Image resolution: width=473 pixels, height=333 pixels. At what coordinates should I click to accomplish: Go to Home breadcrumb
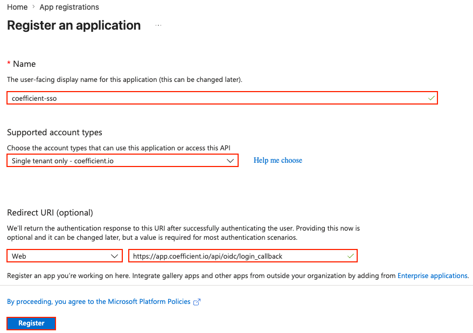17,7
